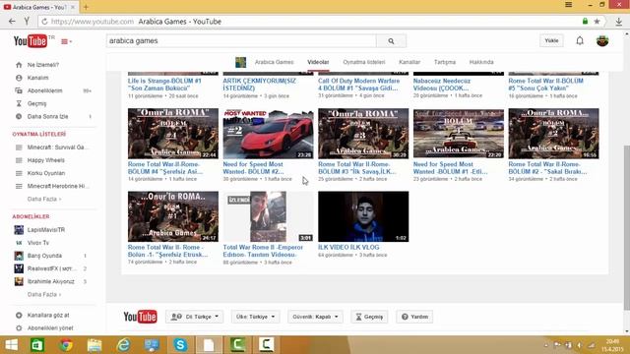Open Rome Total War BÖLÜM #2 thumbnail
The height and width of the screenshot is (354, 630).
pyautogui.click(x=553, y=134)
